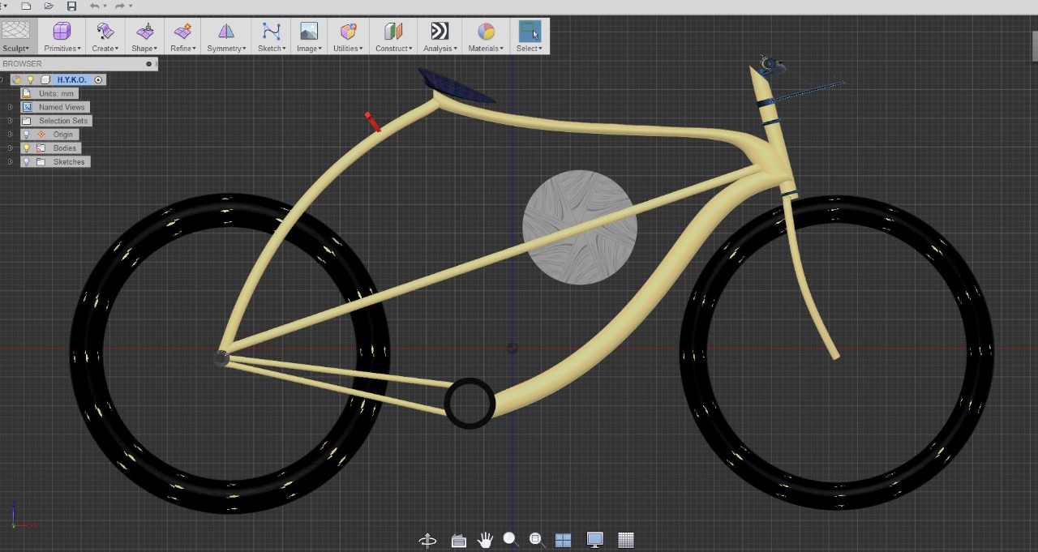
Task: Activate the H.Y.K.O. component radio button
Action: pyautogui.click(x=98, y=79)
